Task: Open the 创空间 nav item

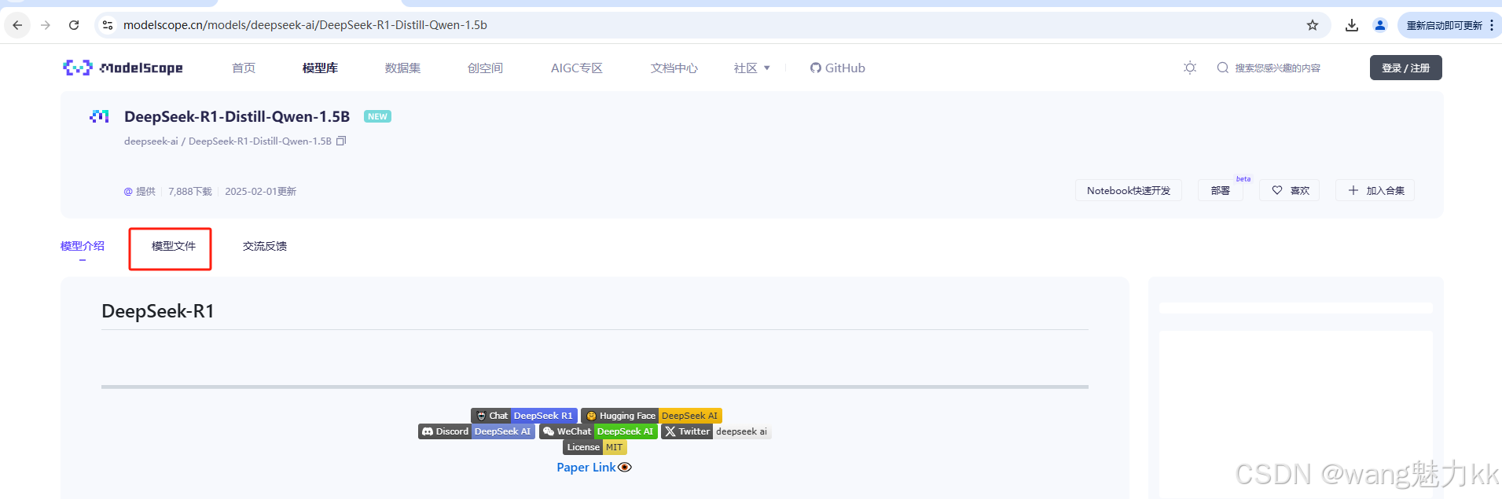Action: (485, 68)
